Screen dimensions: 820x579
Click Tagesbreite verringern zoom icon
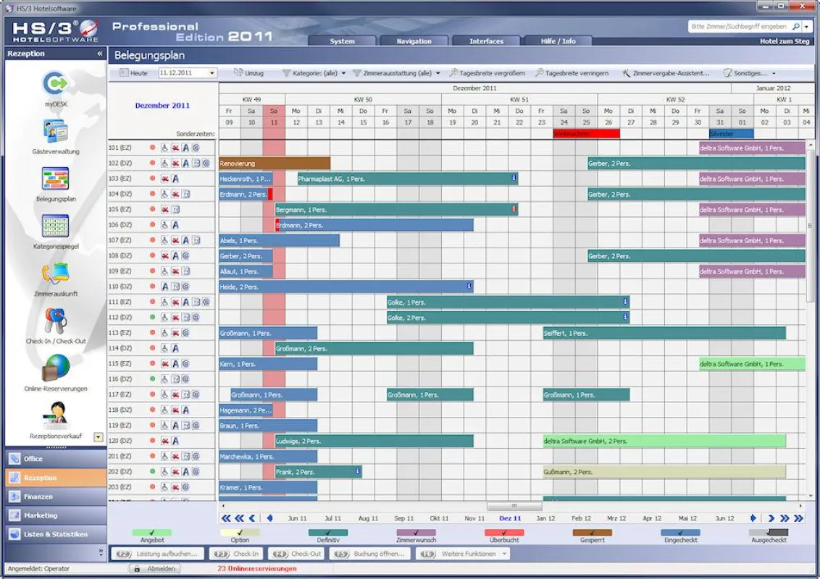point(539,73)
